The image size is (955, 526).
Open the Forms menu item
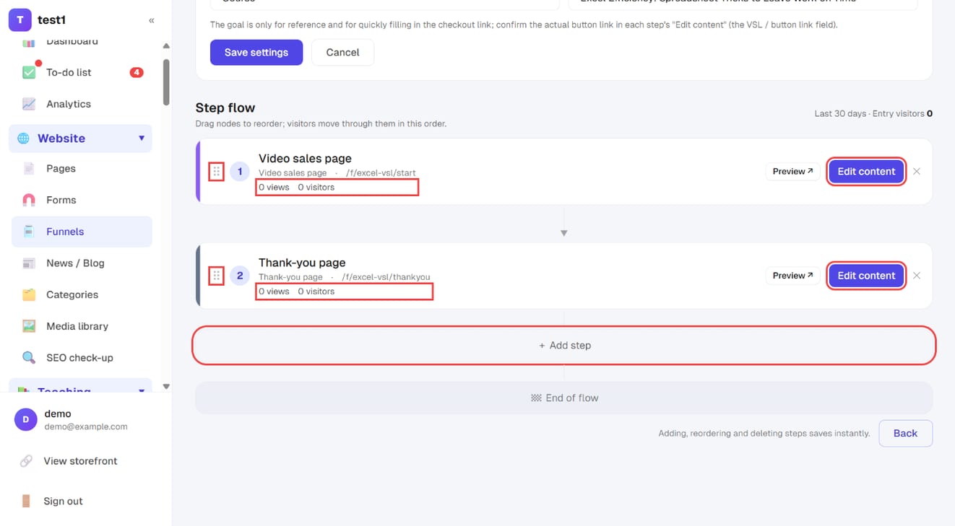coord(82,200)
